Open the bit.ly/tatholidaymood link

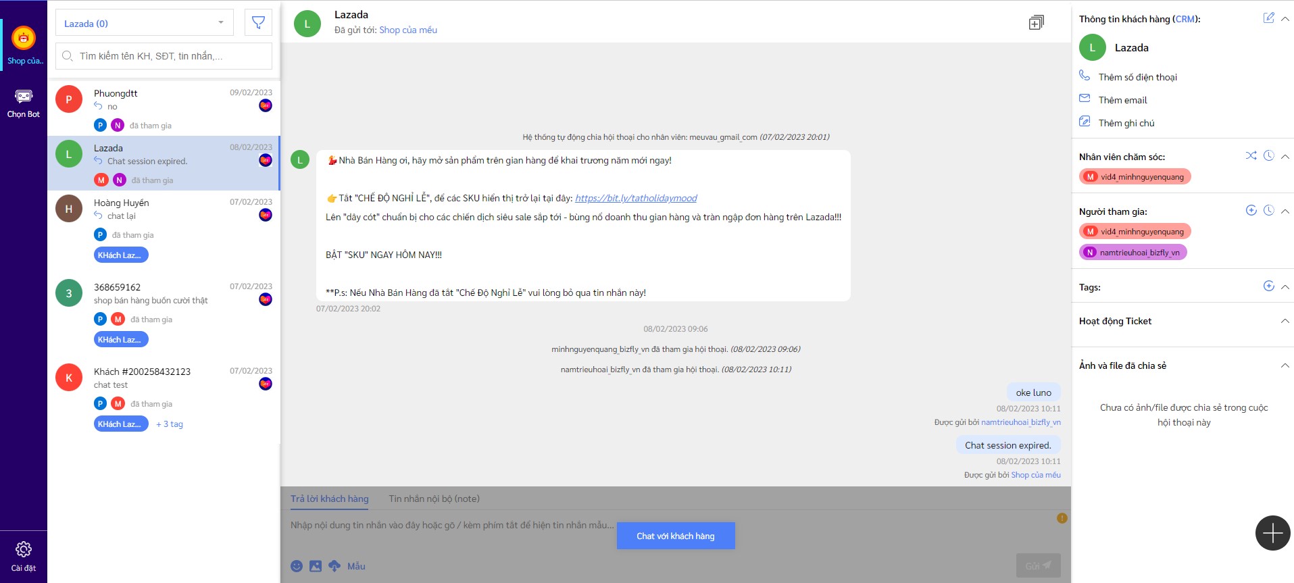[x=636, y=198]
